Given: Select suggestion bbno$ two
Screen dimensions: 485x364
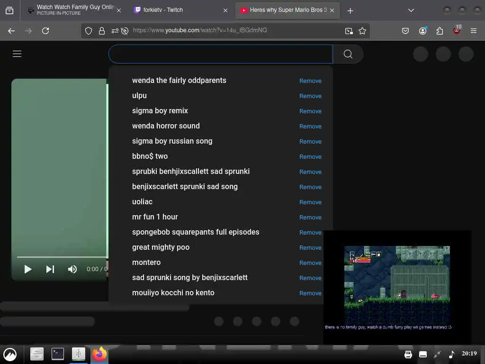Looking at the screenshot, I should pyautogui.click(x=150, y=156).
